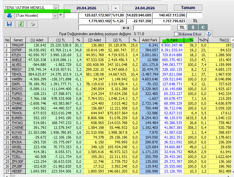Export the table to Excel

point(21,24)
